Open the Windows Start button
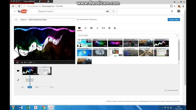The image size is (196, 110). [13, 108]
